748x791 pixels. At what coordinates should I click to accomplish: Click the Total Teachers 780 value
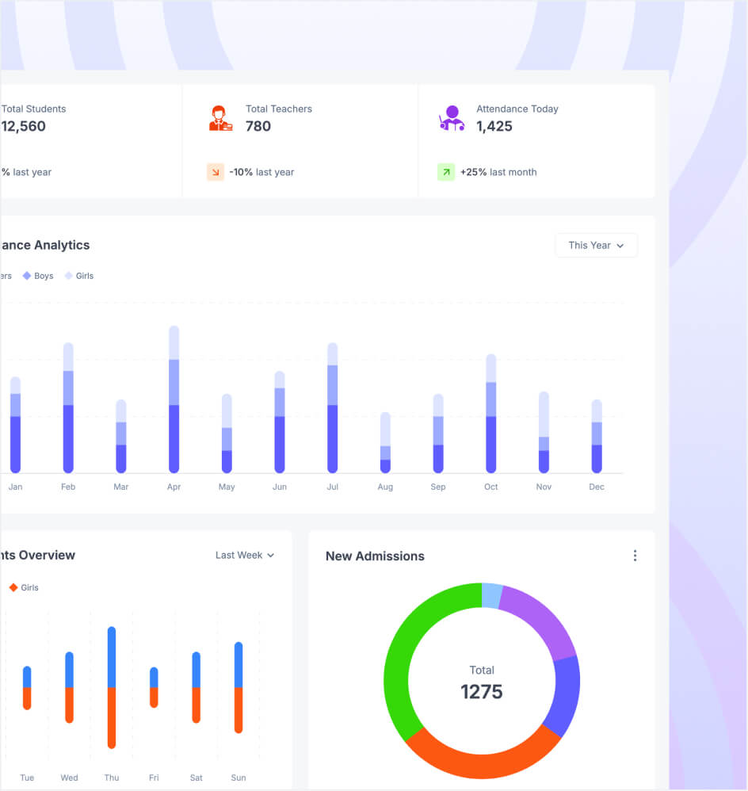(258, 126)
